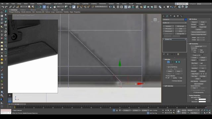Open the Rendering menu
The image size is (212, 119).
point(68,4)
